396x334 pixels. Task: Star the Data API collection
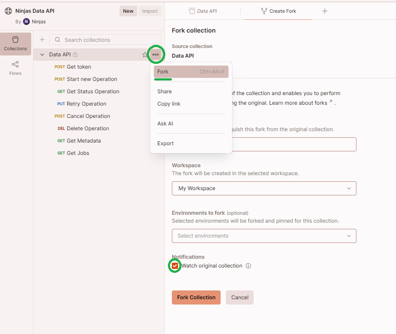[x=145, y=54]
